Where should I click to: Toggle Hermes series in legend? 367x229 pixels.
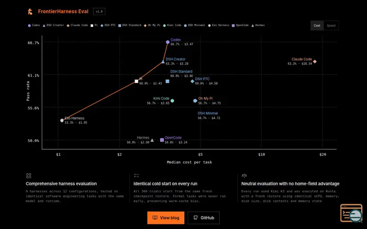[258, 25]
